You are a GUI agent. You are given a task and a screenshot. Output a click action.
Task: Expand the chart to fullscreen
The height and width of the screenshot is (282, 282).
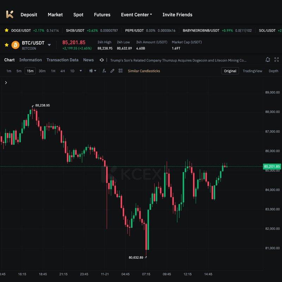pos(276,60)
